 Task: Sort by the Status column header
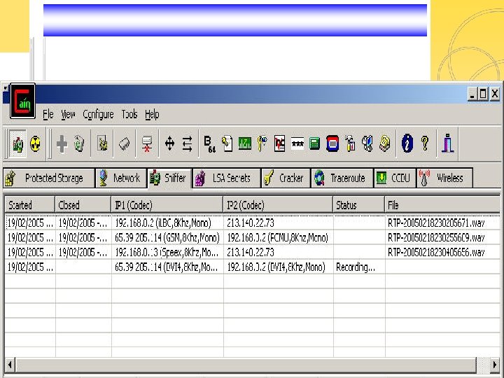(x=358, y=205)
